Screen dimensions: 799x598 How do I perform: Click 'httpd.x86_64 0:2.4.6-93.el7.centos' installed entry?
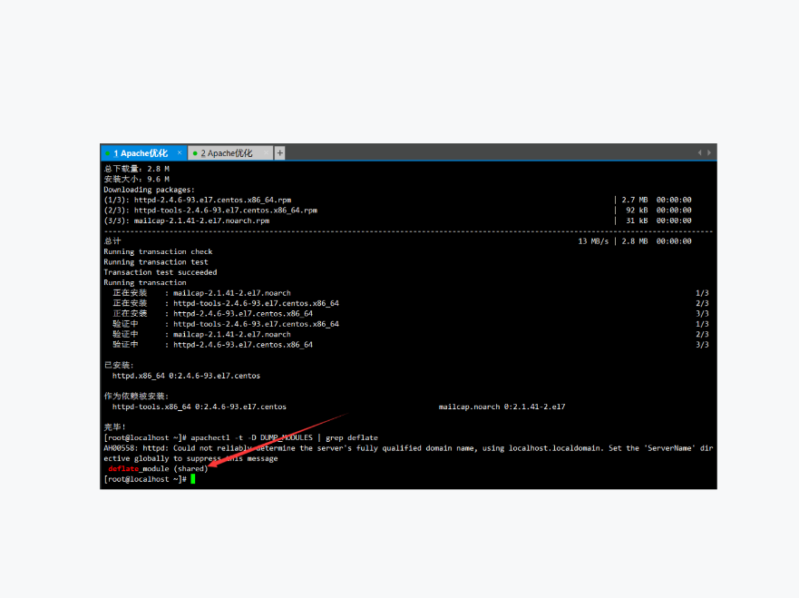point(186,376)
